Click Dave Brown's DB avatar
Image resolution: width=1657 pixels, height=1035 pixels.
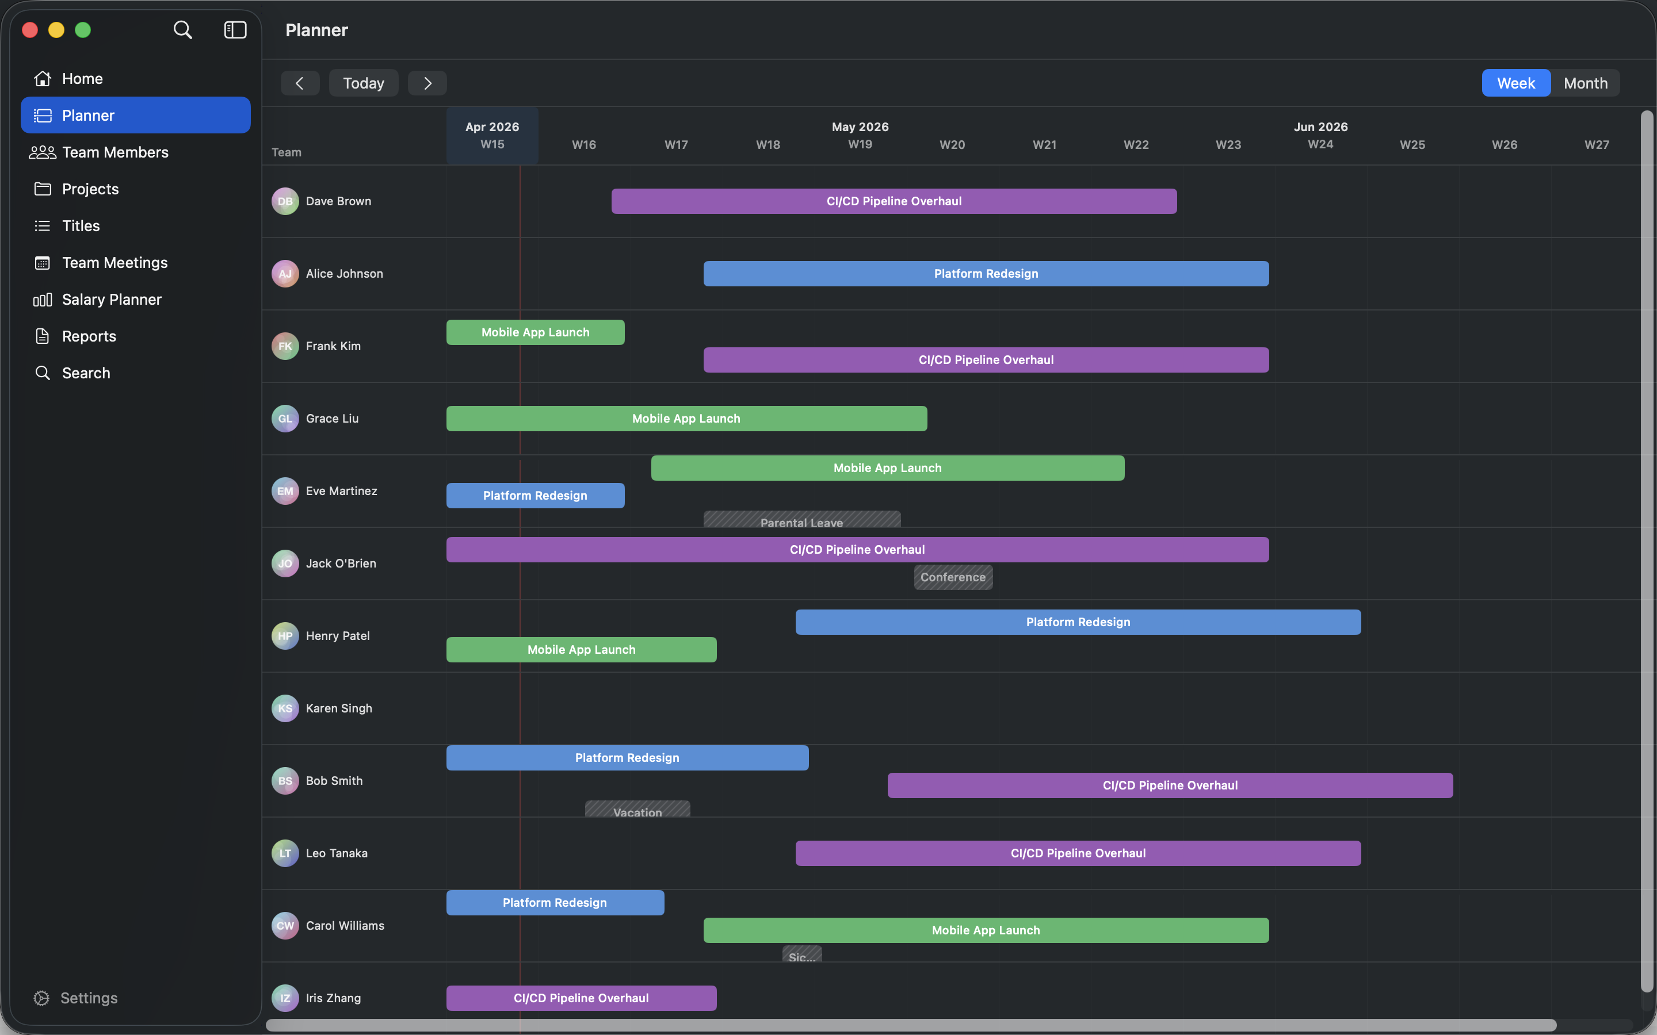(285, 201)
